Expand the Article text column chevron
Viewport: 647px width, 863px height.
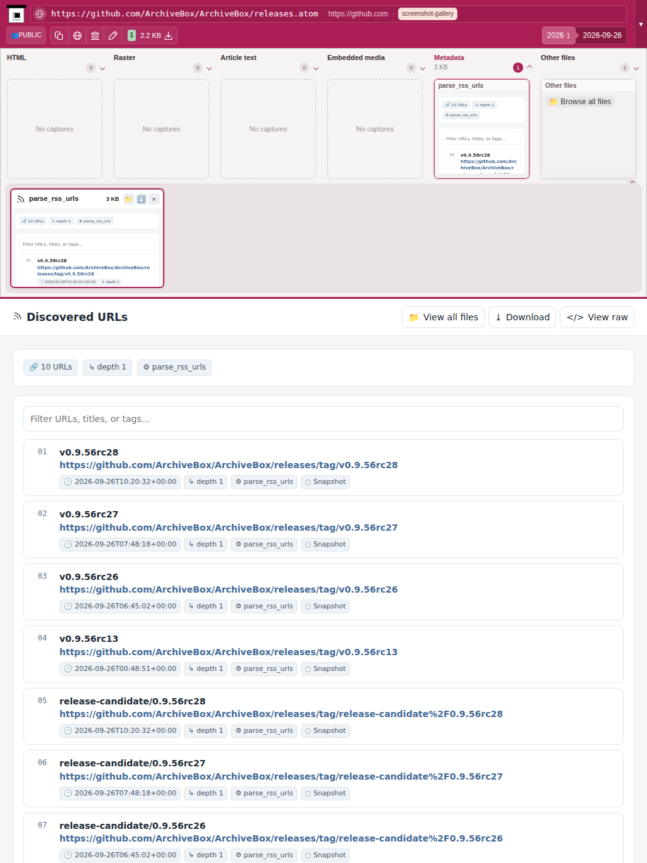[316, 68]
